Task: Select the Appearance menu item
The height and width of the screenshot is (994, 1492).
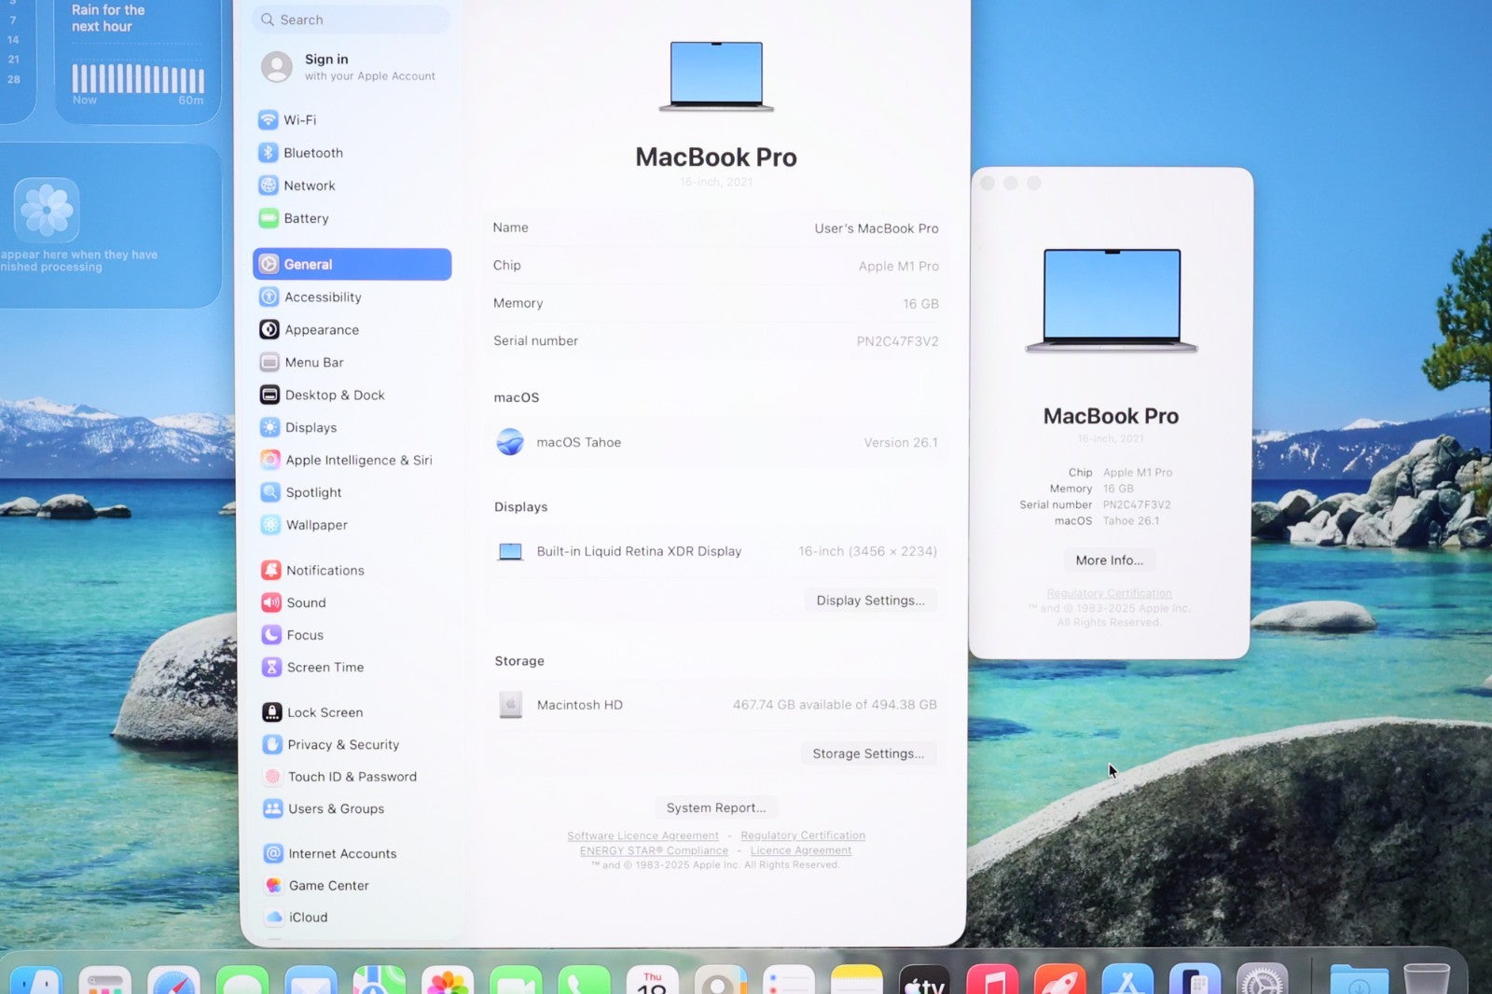Action: pos(321,330)
